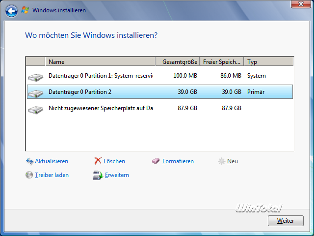Click the 86.0 MB free space cell
314x236 pixels.
tap(231, 76)
